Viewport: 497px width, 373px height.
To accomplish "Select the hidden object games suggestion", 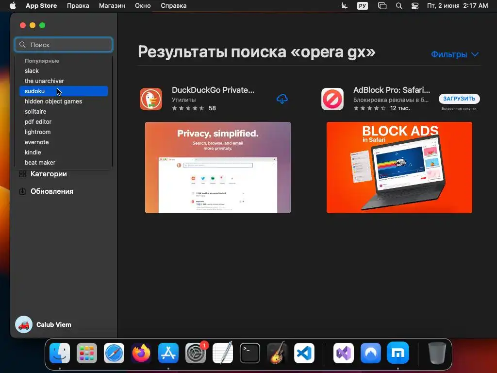I will 64,101.
